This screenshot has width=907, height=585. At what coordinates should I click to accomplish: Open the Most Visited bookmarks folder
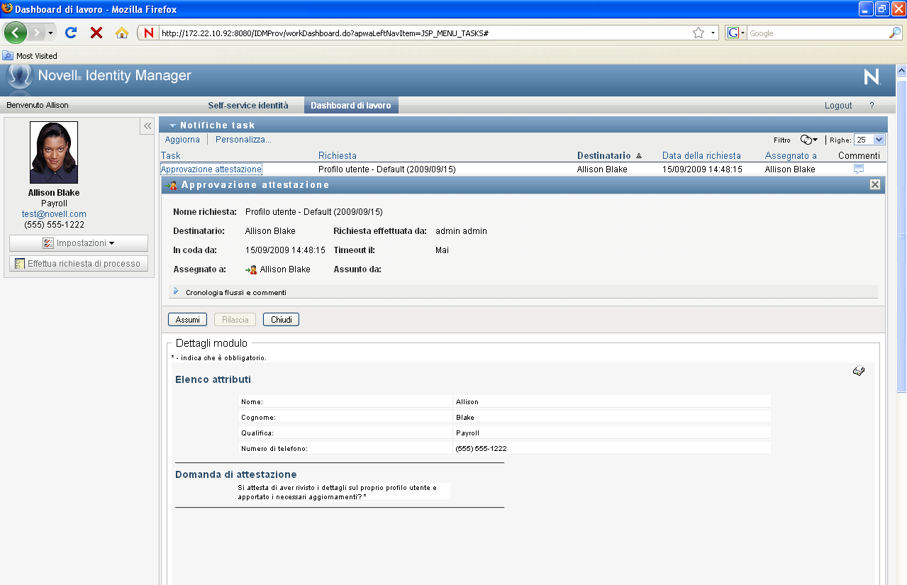coord(30,55)
